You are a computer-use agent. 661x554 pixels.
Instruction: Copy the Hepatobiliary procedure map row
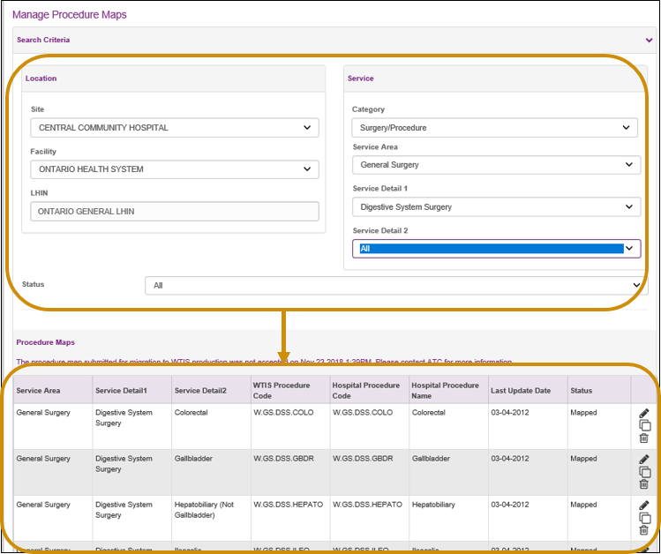644,518
